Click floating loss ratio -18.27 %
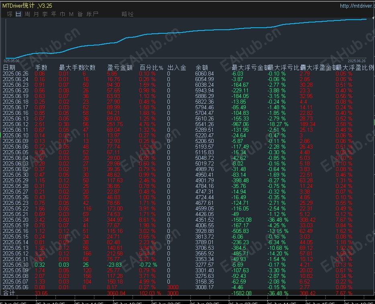375x304 pixels. [278, 124]
